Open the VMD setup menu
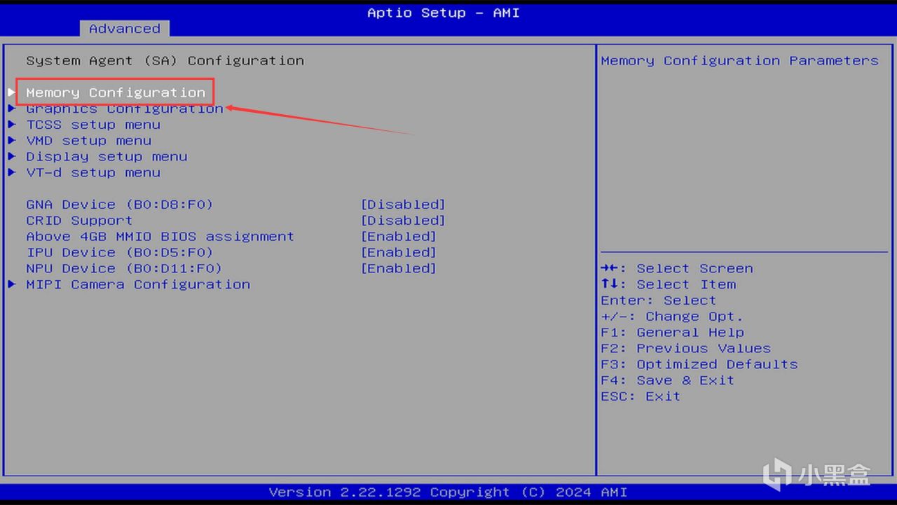This screenshot has height=505, width=897. [x=89, y=141]
